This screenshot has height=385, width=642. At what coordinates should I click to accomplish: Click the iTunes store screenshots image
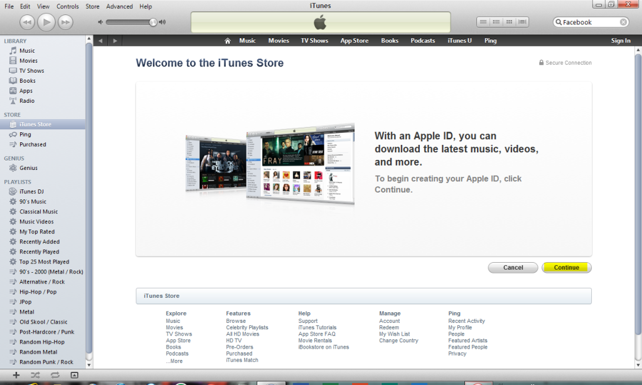270,164
